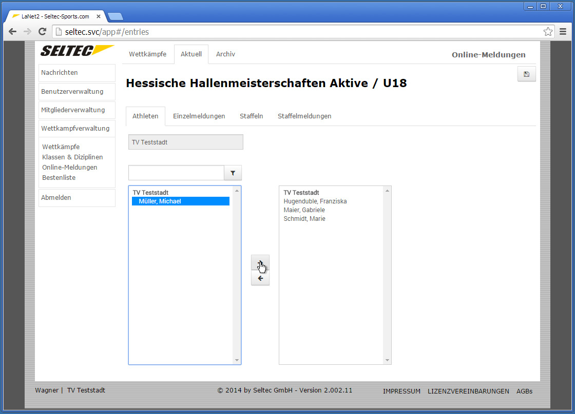Click the browser back arrow

click(x=13, y=32)
